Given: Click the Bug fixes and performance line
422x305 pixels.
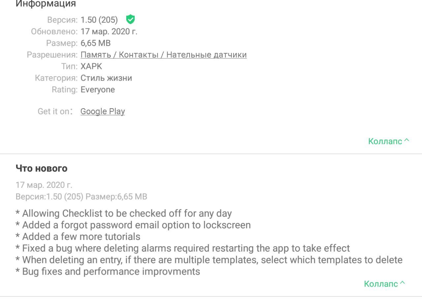Looking at the screenshot, I should click(108, 272).
